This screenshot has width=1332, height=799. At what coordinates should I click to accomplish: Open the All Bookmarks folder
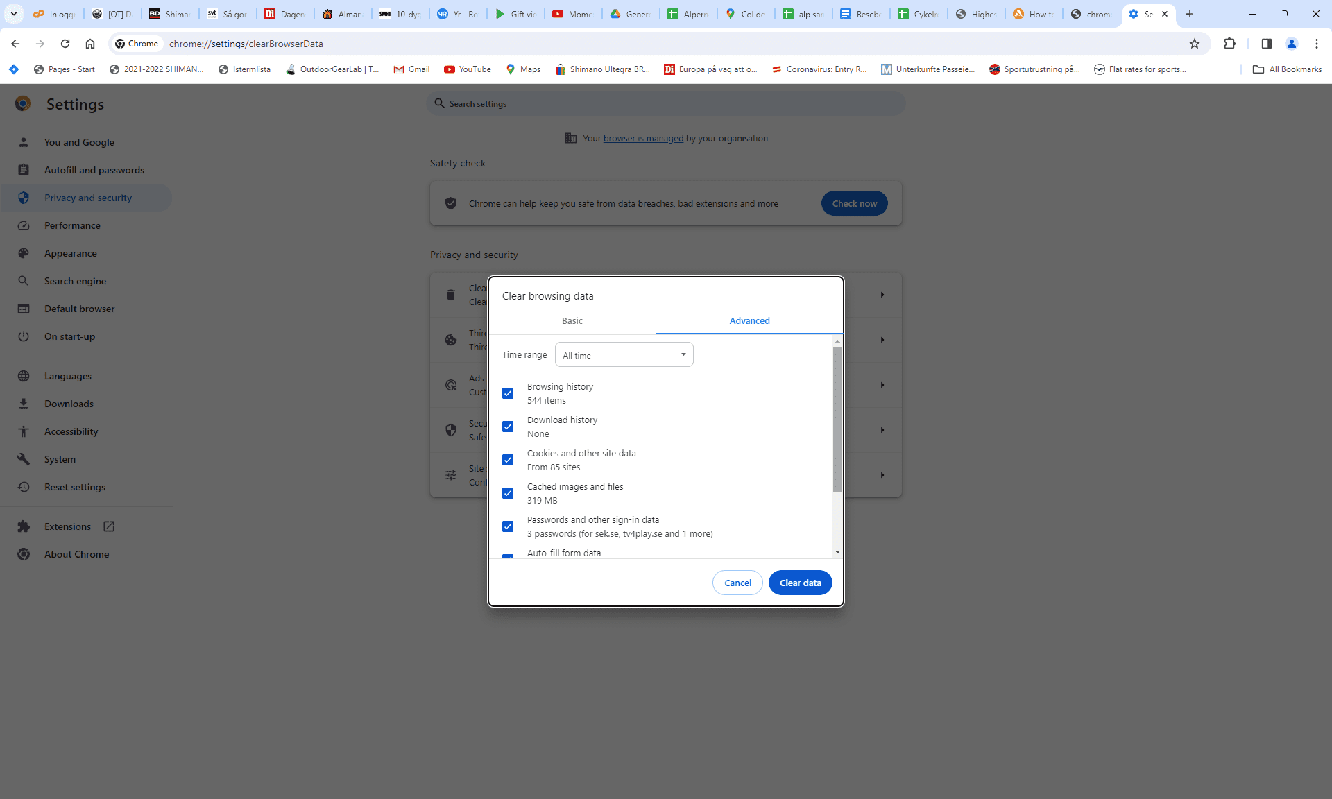click(1287, 69)
